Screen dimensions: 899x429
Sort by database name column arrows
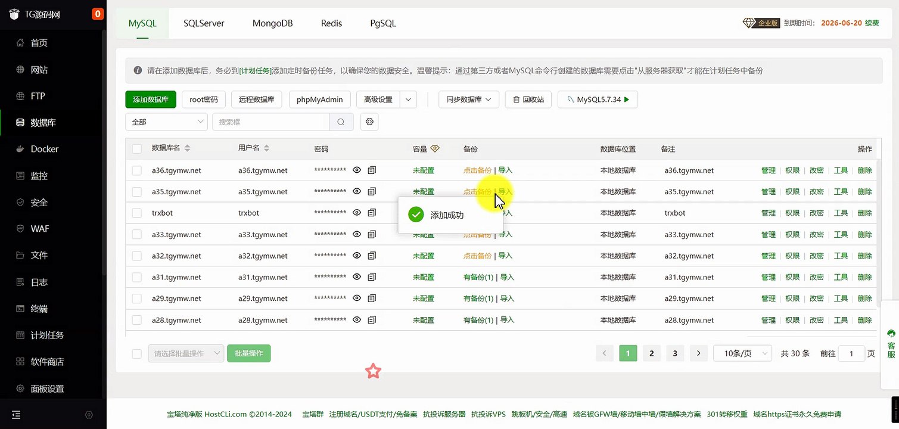point(186,148)
